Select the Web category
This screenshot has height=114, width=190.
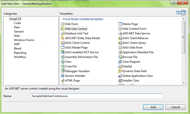pyautogui.click(x=17, y=36)
